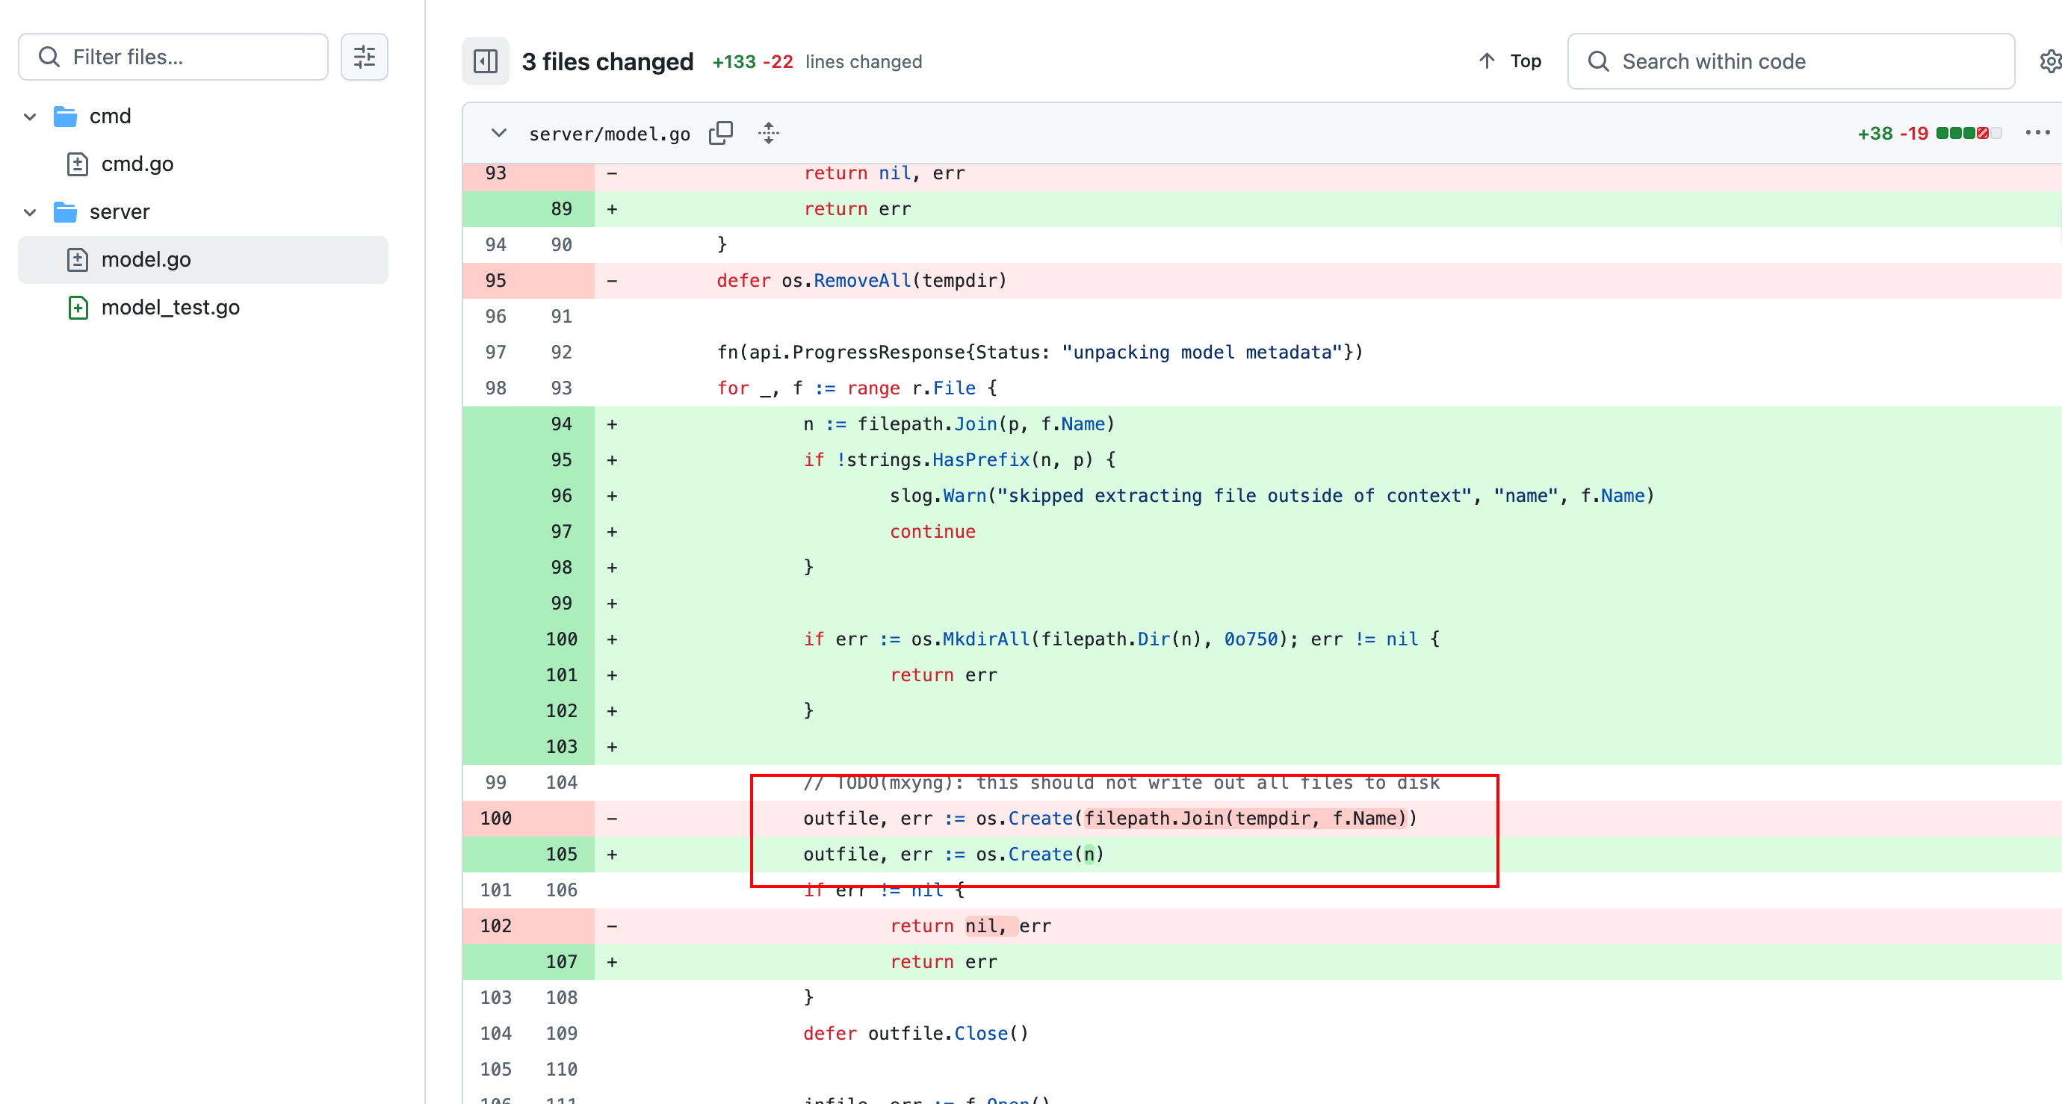Click added line number 105
The image size is (2062, 1104).
click(560, 855)
